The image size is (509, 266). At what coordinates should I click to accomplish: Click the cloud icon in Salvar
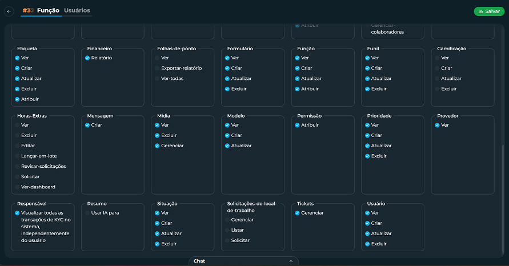pos(481,11)
